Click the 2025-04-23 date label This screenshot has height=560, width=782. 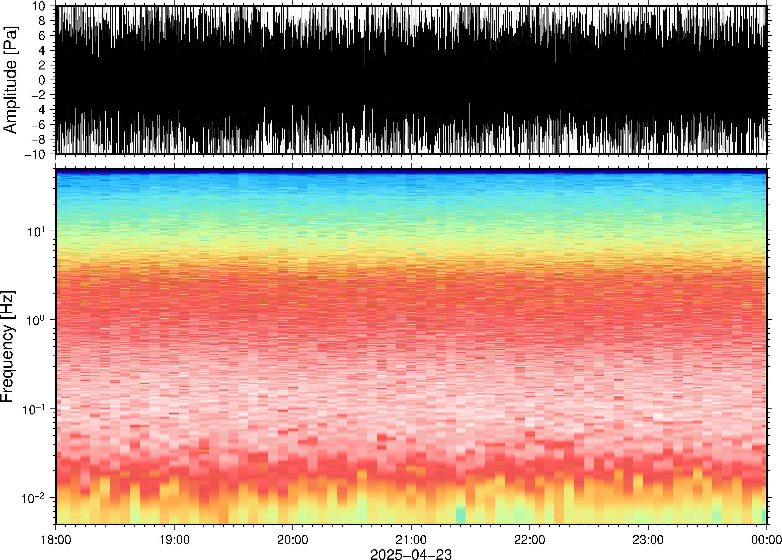411,554
